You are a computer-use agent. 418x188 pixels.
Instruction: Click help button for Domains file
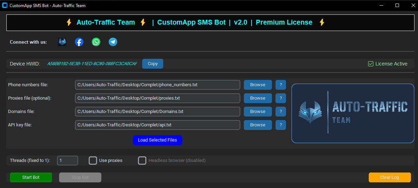[281, 112]
